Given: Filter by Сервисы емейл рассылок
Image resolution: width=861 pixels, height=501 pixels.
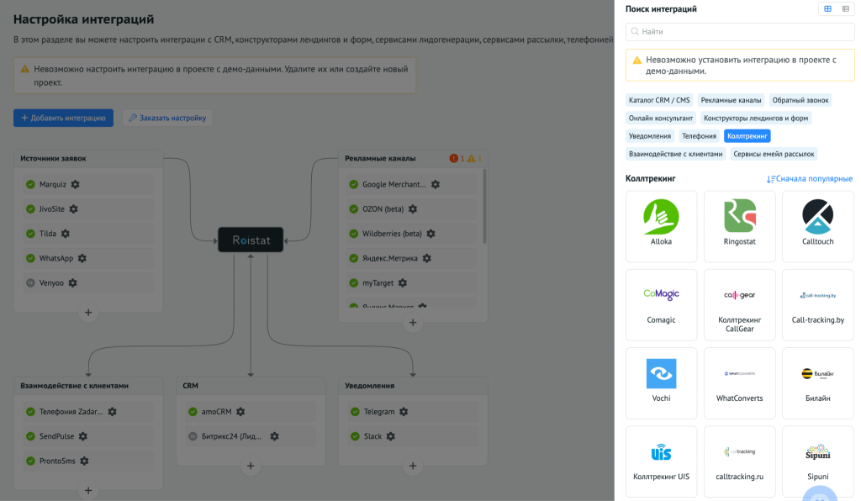Looking at the screenshot, I should (x=774, y=154).
